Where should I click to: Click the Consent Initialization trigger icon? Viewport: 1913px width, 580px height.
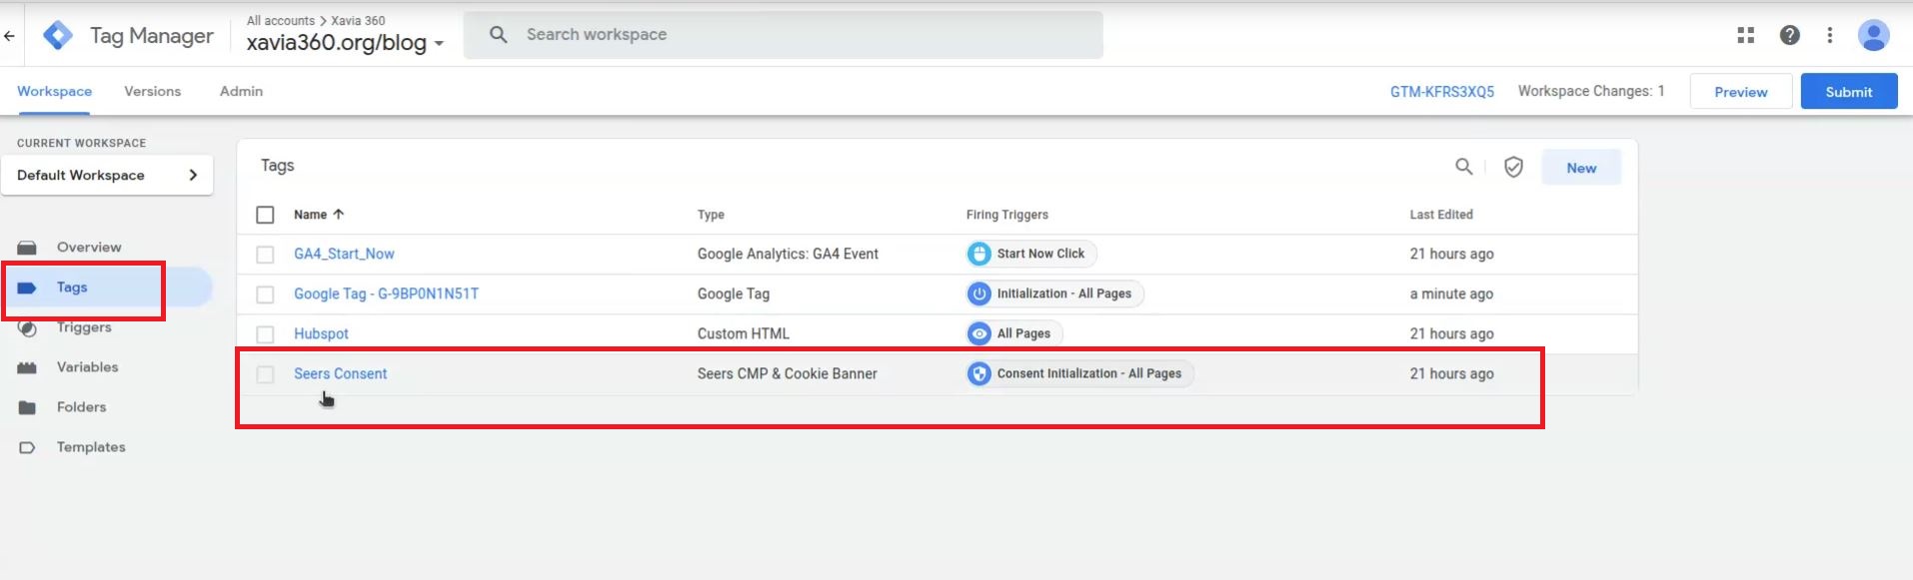click(979, 373)
